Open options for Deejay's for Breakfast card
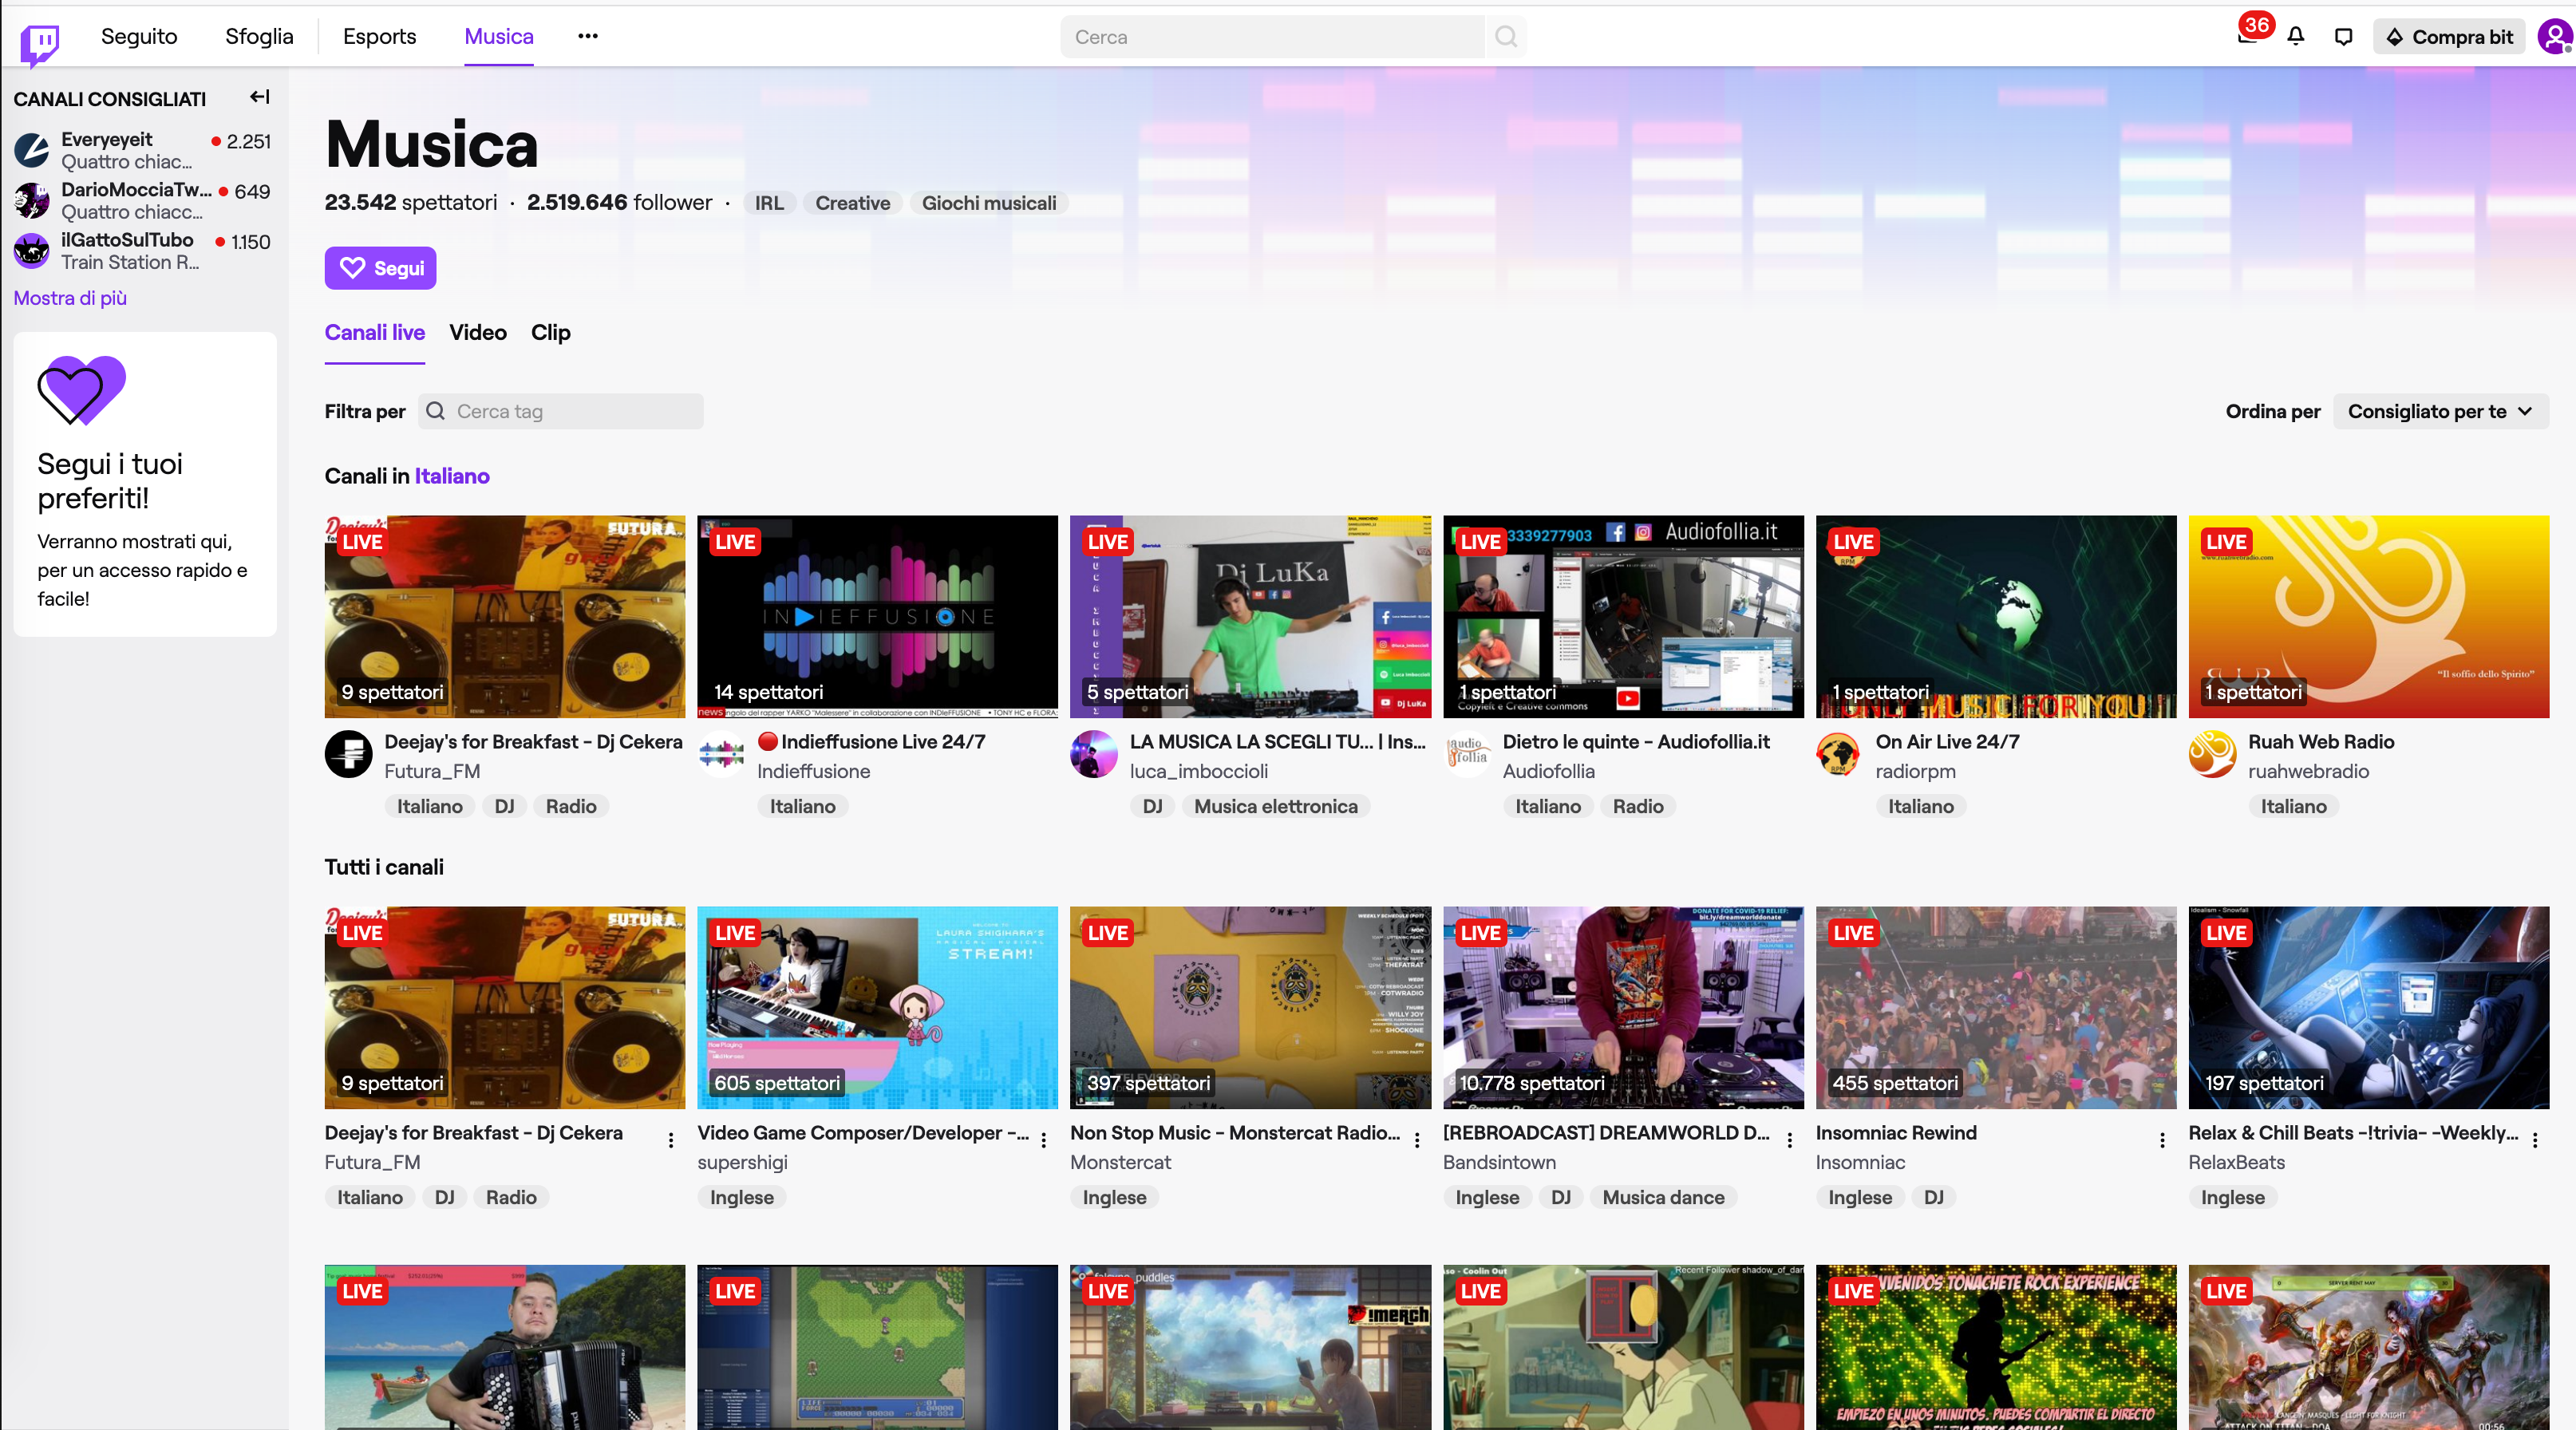The height and width of the screenshot is (1430, 2576). click(671, 1140)
